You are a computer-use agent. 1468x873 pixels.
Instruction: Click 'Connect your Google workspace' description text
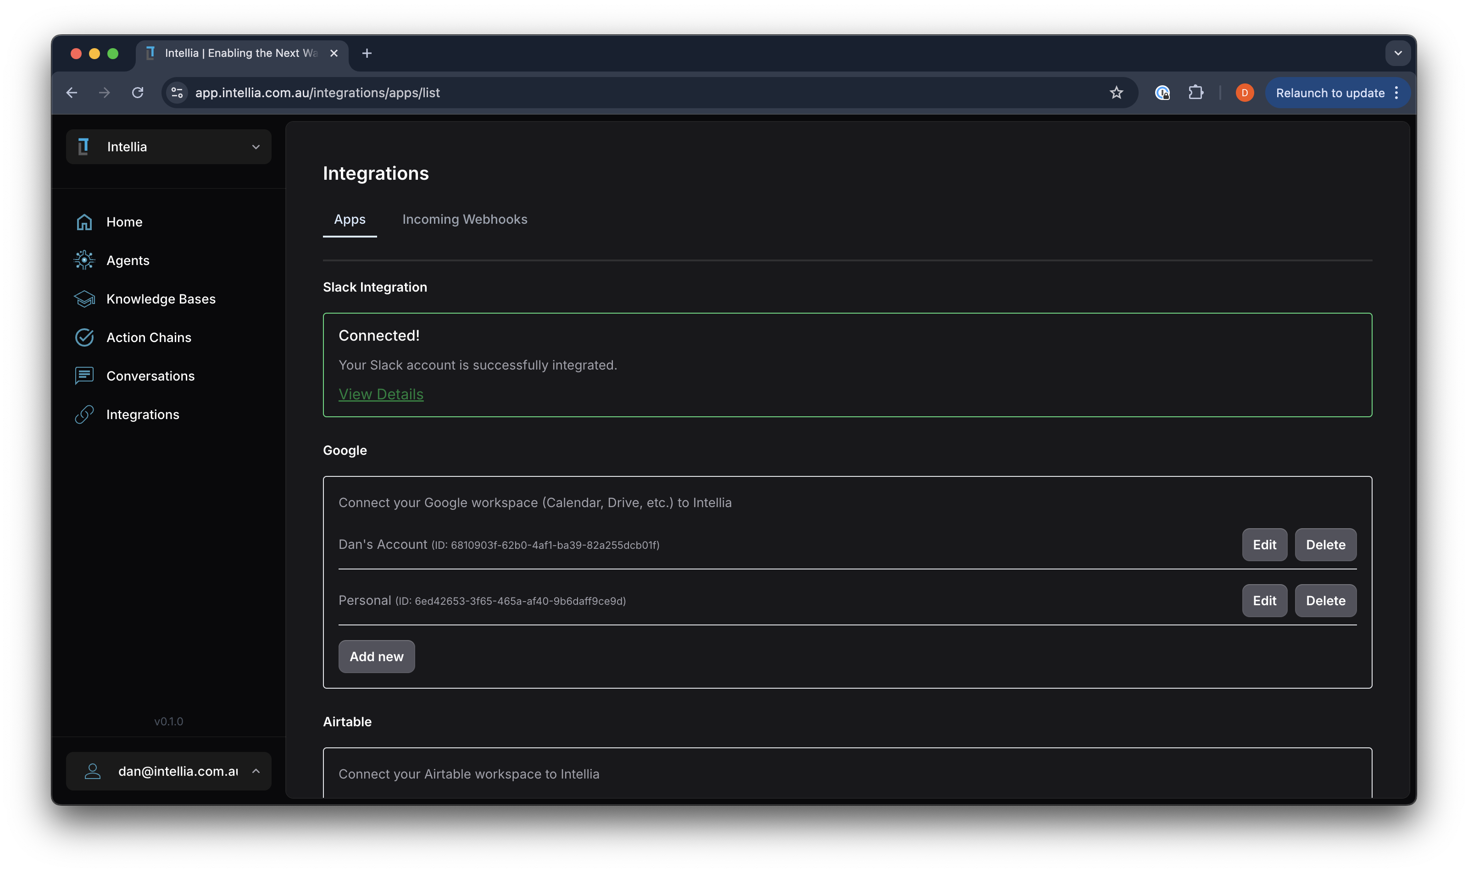pyautogui.click(x=535, y=503)
